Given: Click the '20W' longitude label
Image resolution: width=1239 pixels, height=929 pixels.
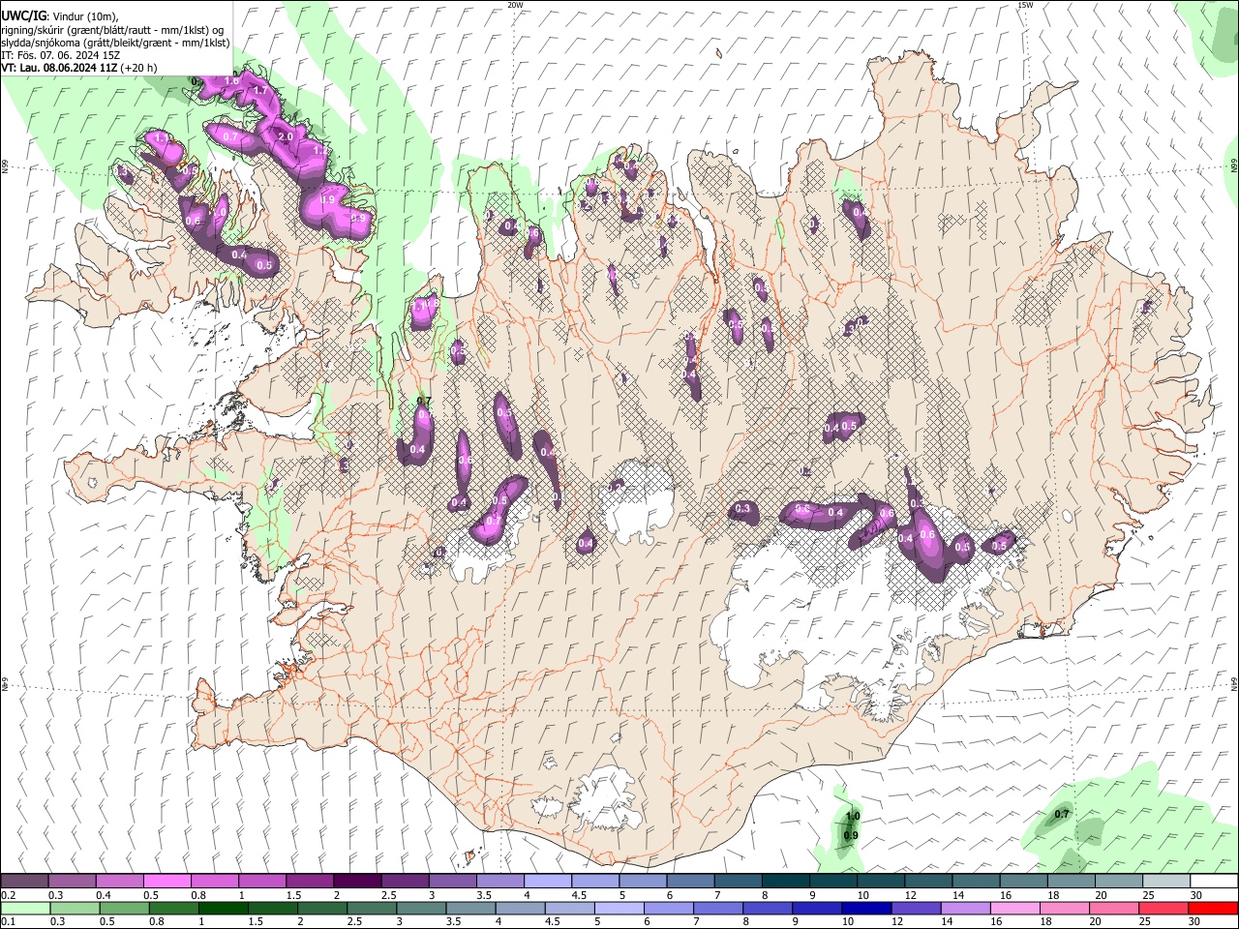Looking at the screenshot, I should (x=515, y=5).
